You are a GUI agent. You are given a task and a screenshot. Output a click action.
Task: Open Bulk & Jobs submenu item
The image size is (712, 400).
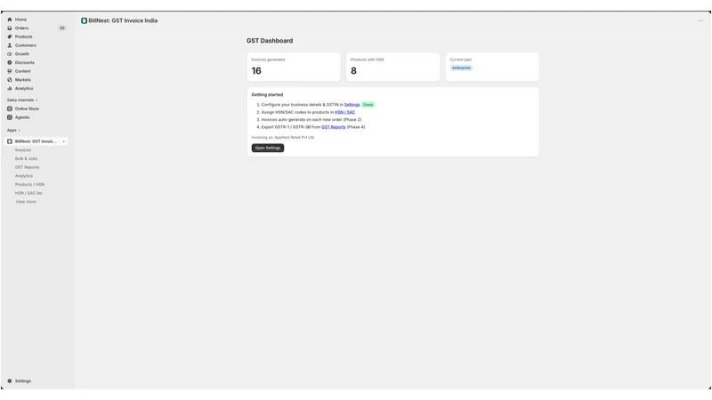(27, 159)
